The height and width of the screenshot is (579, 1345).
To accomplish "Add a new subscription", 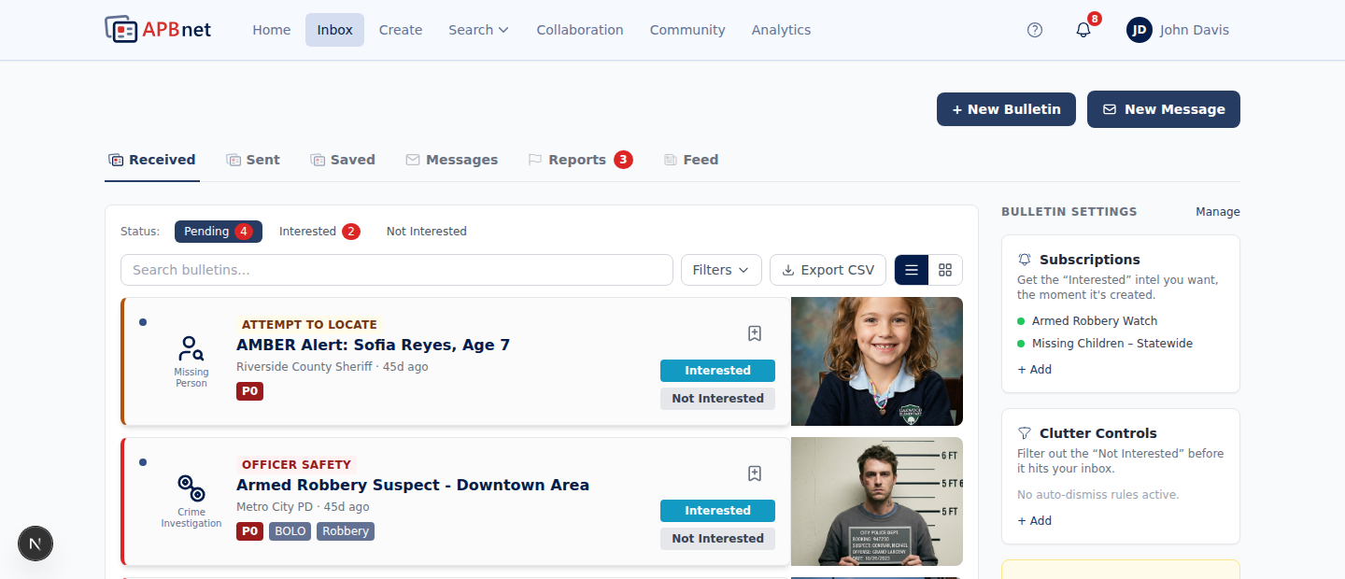I will click(x=1035, y=370).
